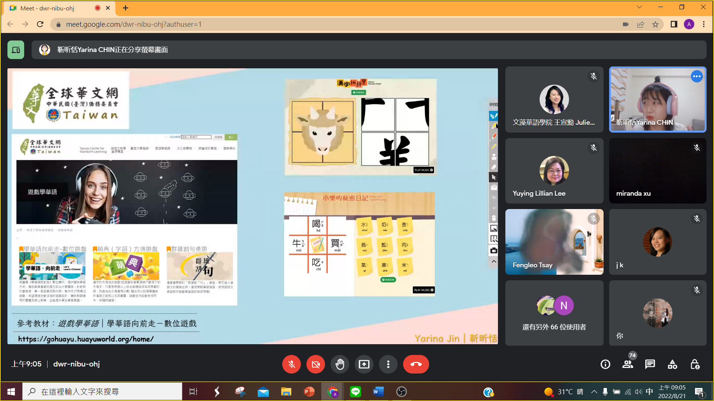
Task: Click the camera snapshot icon in toolbar
Action: (494, 251)
